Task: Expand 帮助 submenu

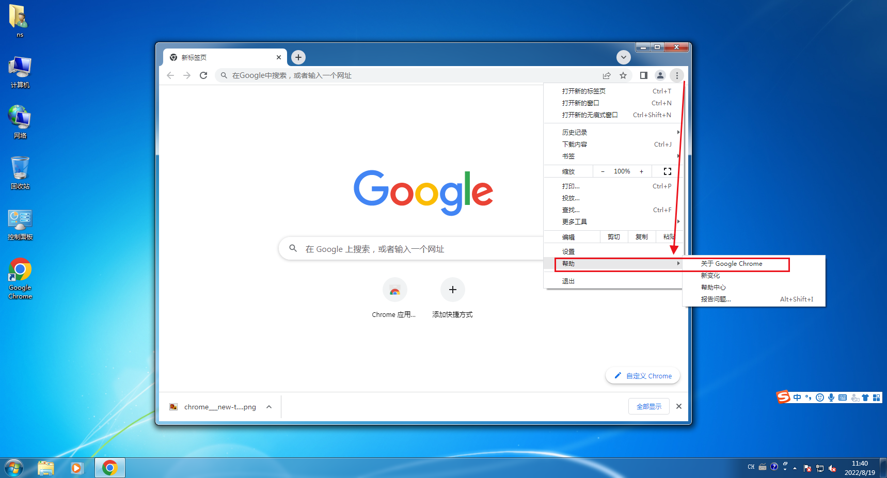Action: click(x=613, y=264)
